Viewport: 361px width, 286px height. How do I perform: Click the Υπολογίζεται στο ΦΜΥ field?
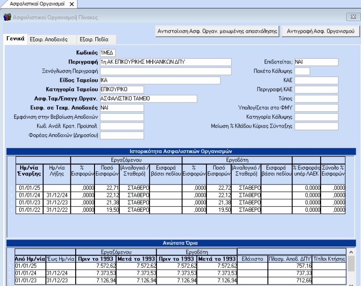point(316,108)
